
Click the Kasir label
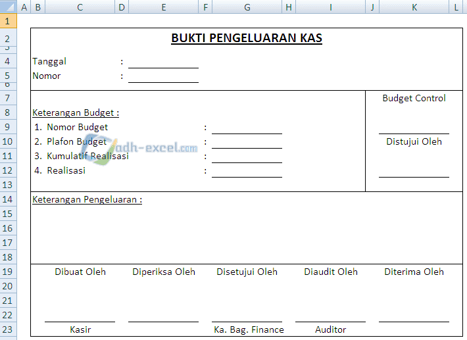click(80, 329)
